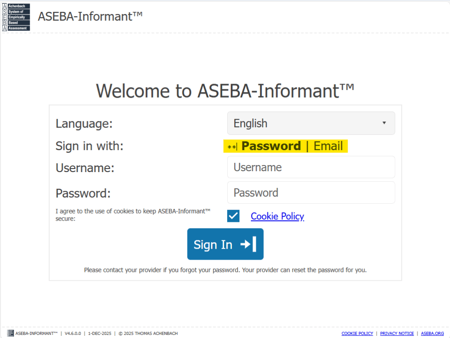Visit the ASEBA.ORG footer link
The height and width of the screenshot is (338, 450).
tap(432, 334)
